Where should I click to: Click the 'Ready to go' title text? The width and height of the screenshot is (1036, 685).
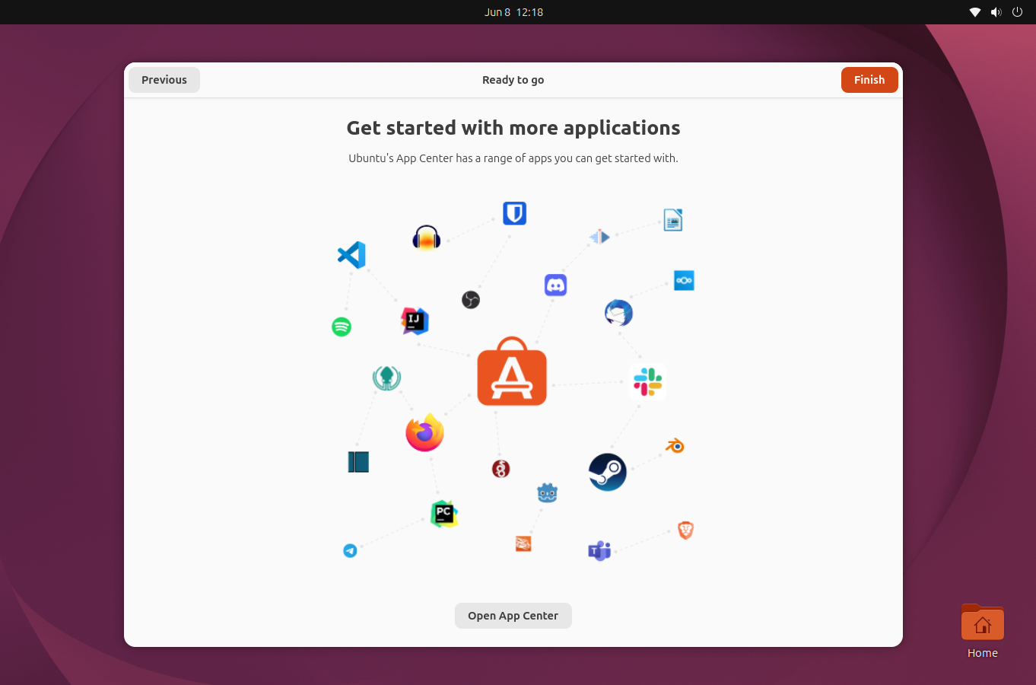pos(513,80)
